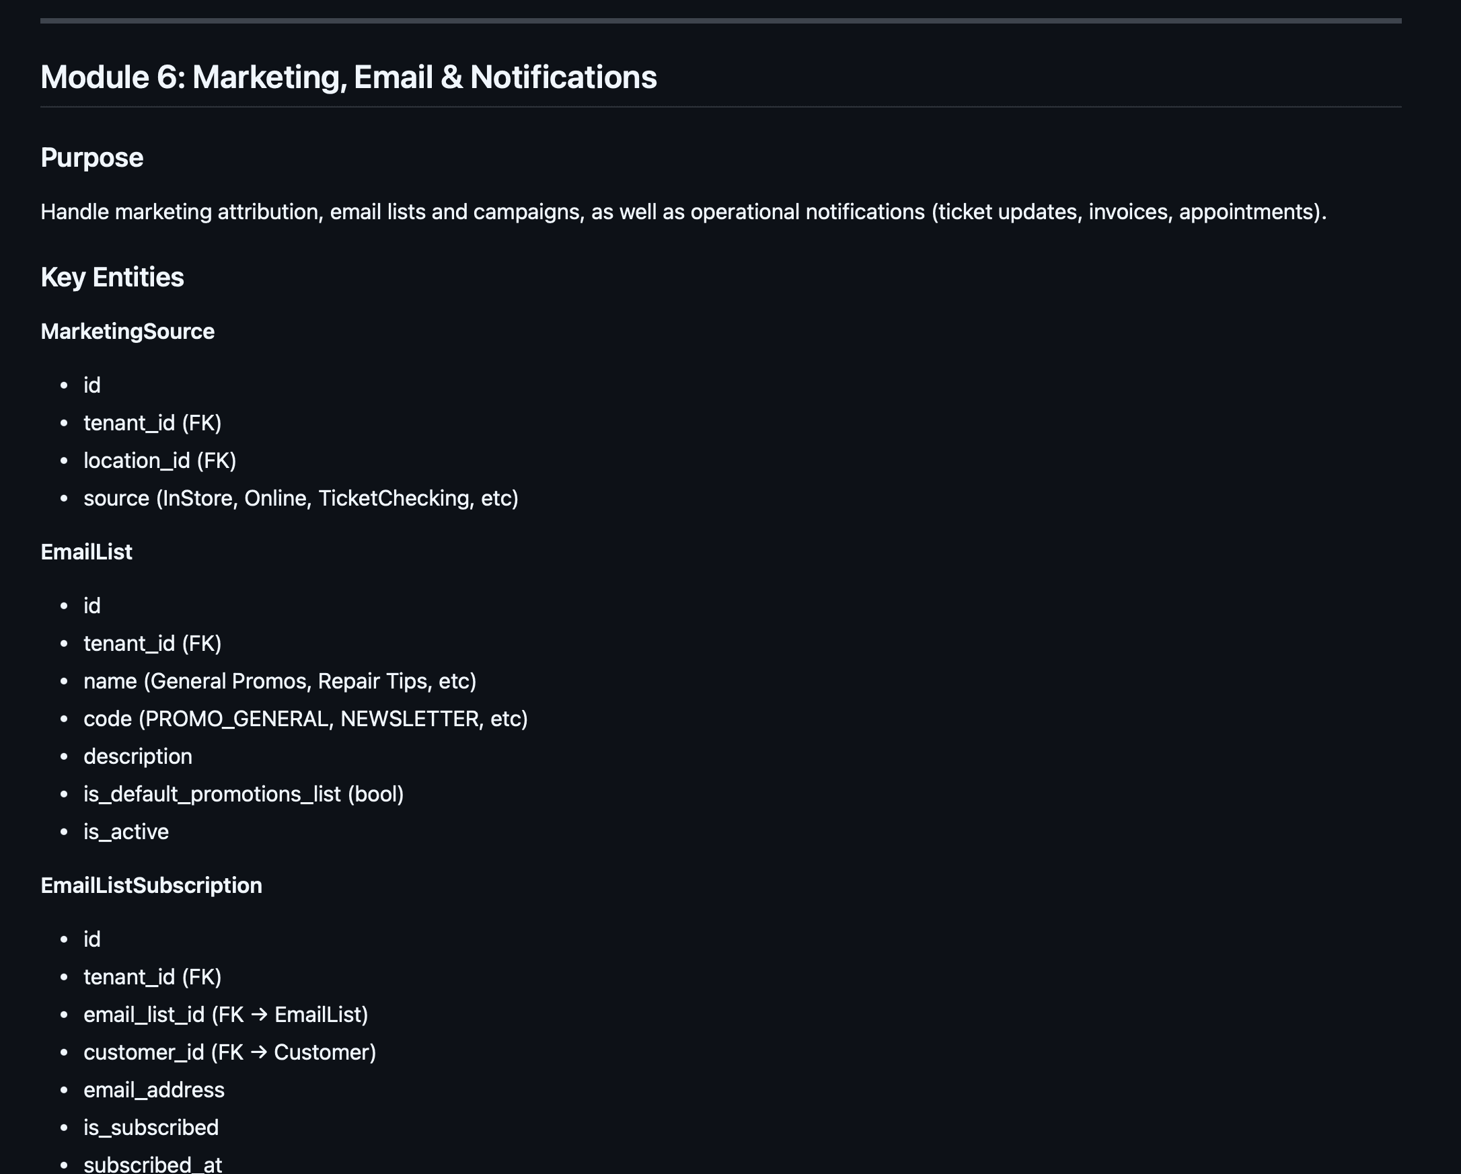Image resolution: width=1461 pixels, height=1174 pixels.
Task: Click the description list item
Action: (x=138, y=756)
